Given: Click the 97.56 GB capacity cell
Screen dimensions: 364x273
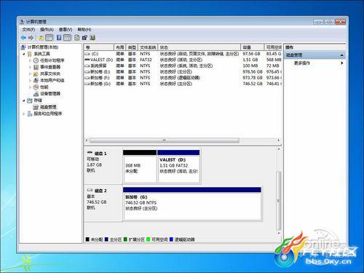Looking at the screenshot, I should [x=251, y=54].
